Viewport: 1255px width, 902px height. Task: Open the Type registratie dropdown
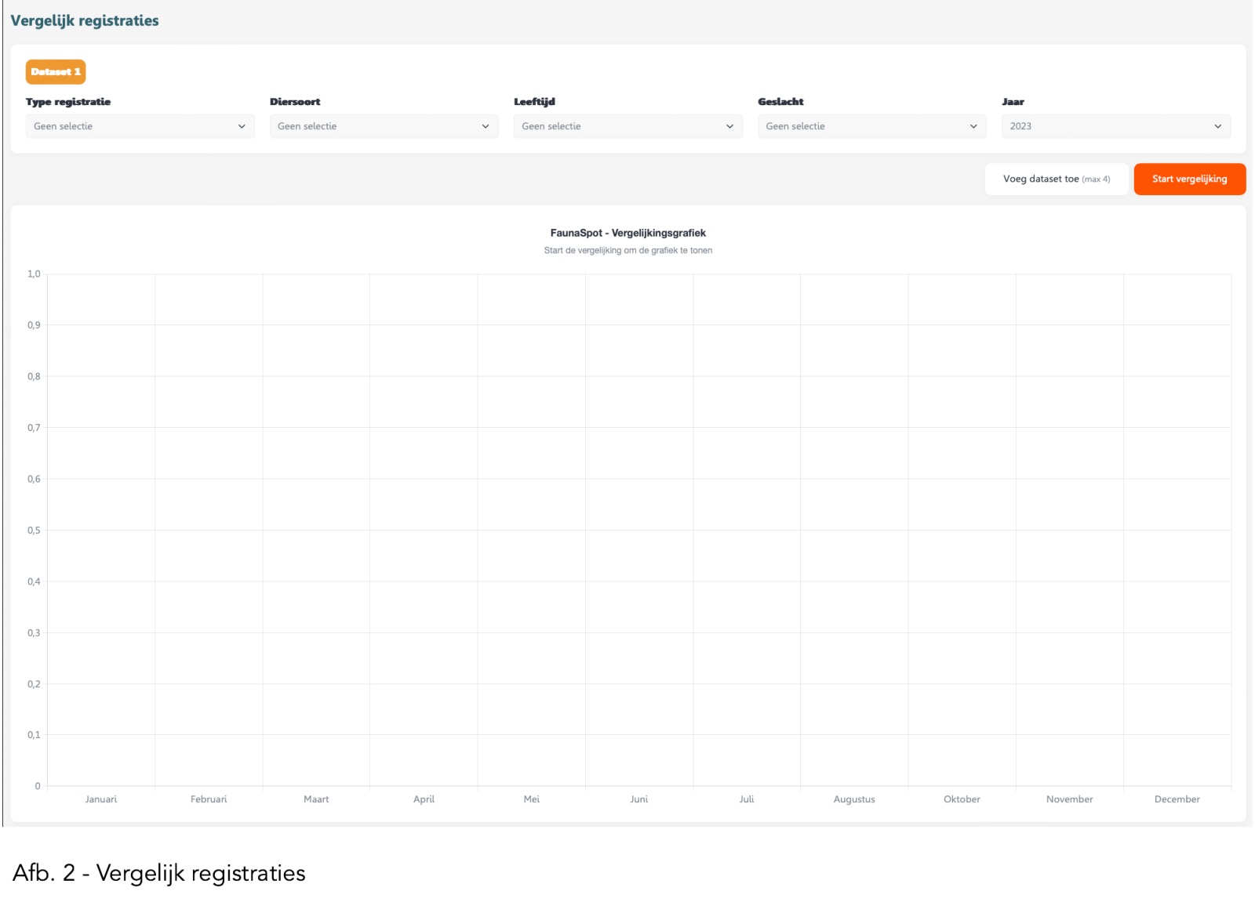(140, 126)
